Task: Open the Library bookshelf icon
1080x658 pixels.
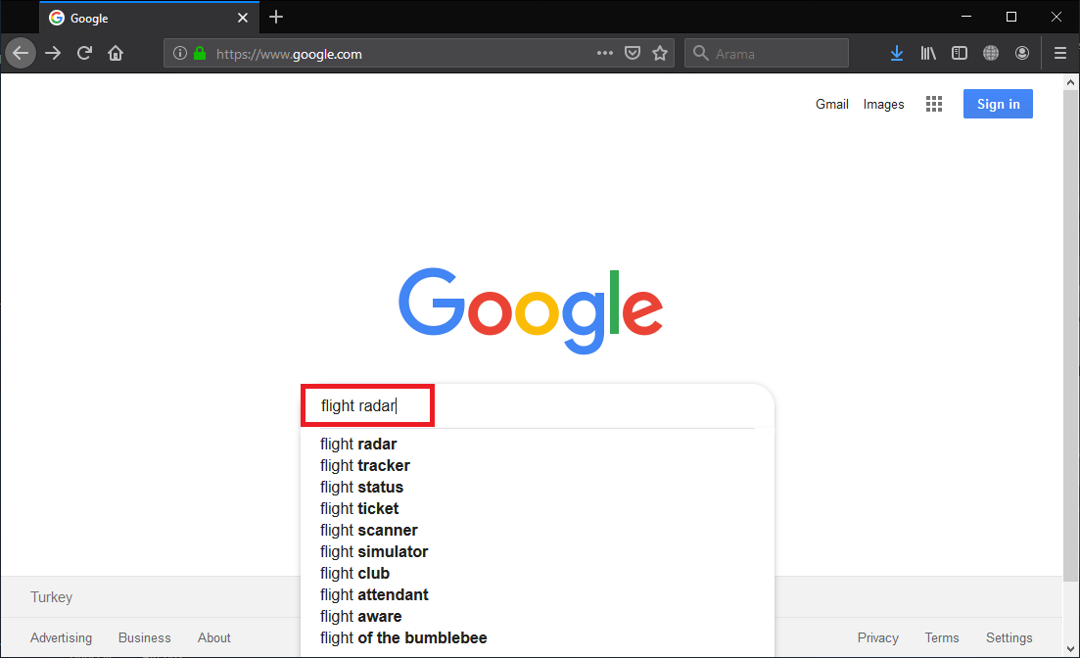Action: click(x=927, y=53)
